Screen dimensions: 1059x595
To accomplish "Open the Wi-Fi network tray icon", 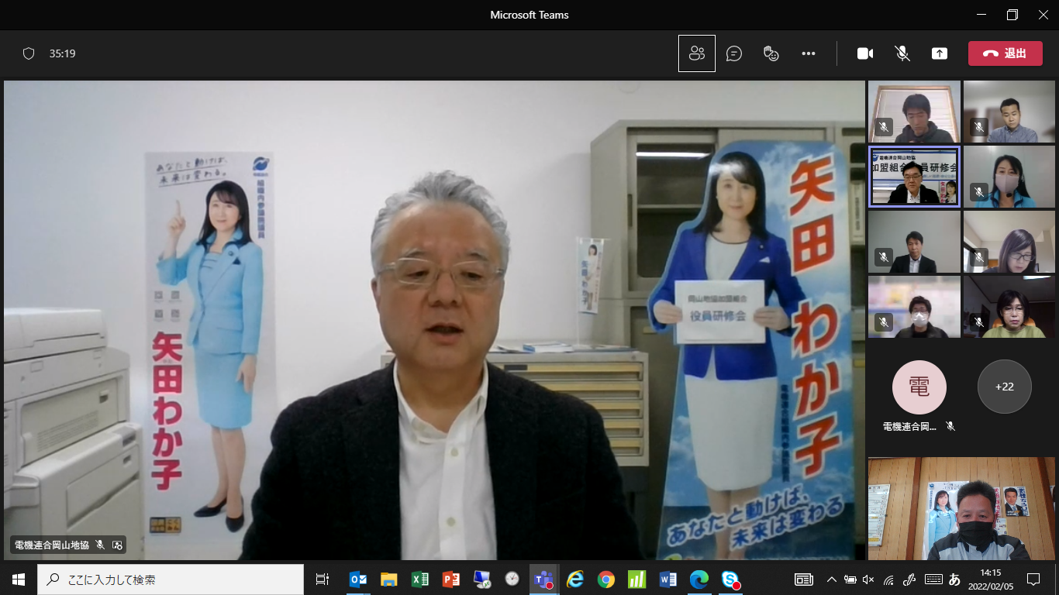I will coord(889,579).
